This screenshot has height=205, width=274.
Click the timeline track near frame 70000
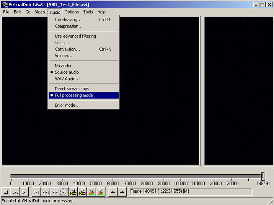[x=130, y=176]
